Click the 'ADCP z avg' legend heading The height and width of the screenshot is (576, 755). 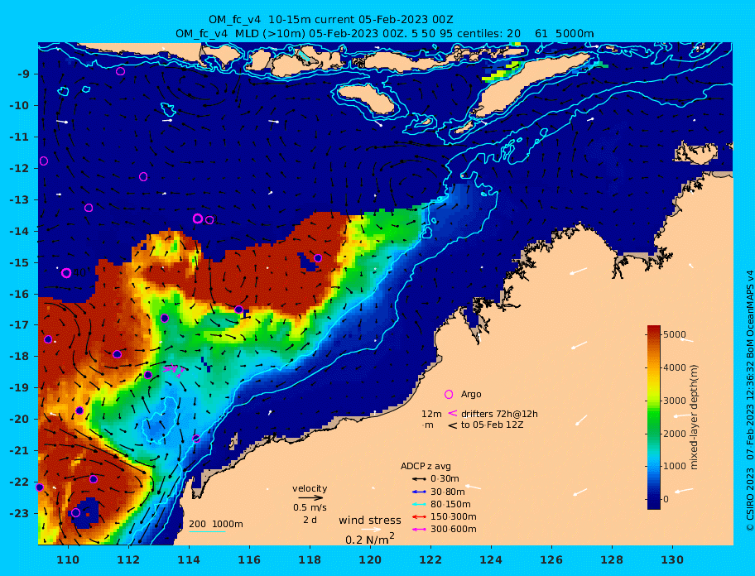[x=426, y=466]
